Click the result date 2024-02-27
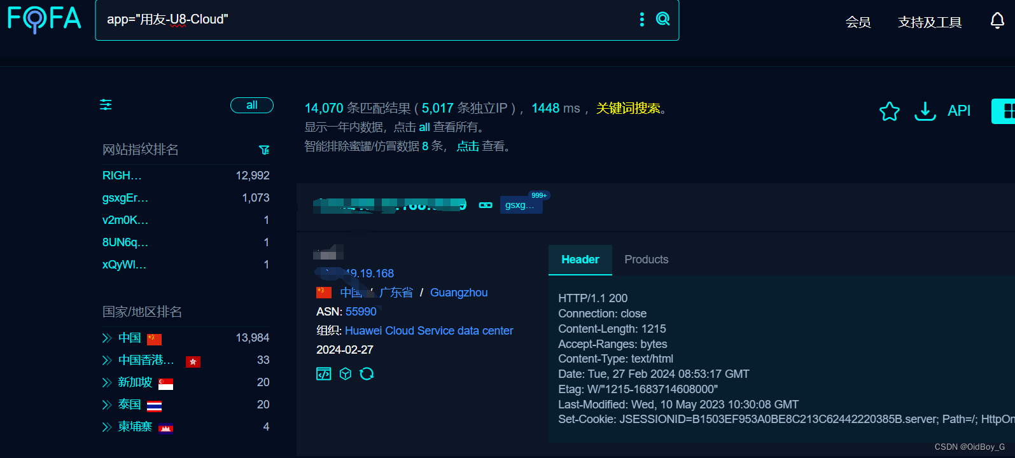Viewport: 1015px width, 458px height. coord(345,350)
